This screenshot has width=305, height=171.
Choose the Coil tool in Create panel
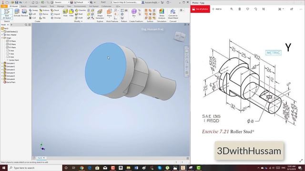(32, 18)
